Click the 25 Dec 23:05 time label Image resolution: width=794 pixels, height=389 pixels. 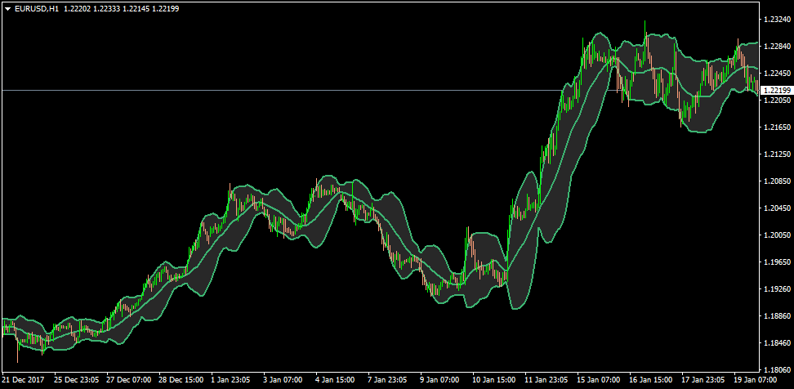(76, 379)
